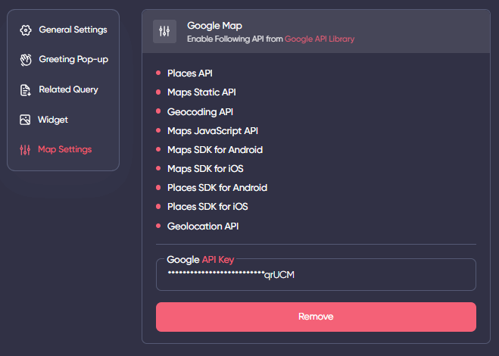
Task: Click the Maps Static API entry
Action: pyautogui.click(x=201, y=92)
